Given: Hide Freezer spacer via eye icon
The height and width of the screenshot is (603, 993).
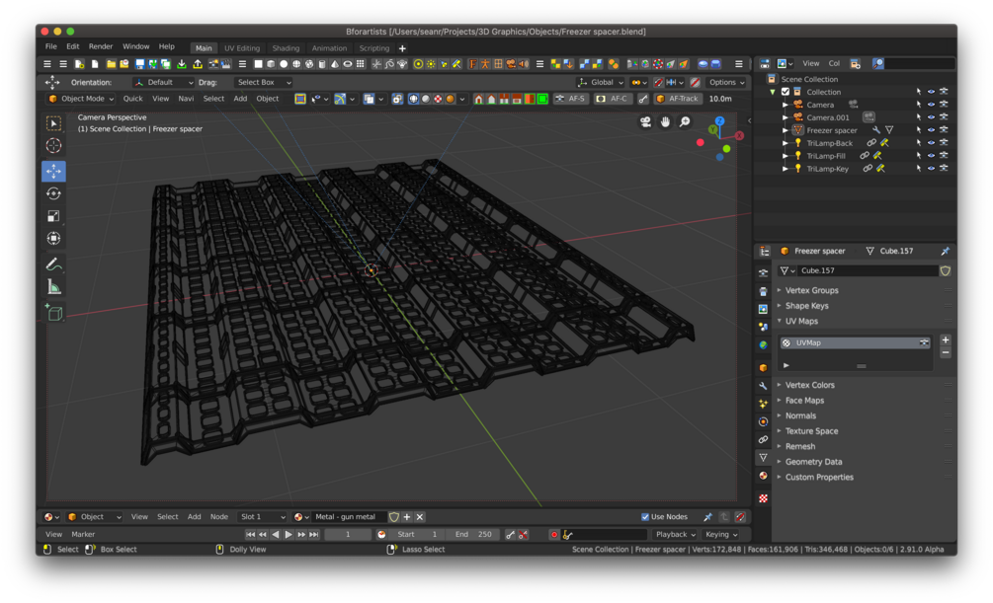Looking at the screenshot, I should tap(931, 130).
